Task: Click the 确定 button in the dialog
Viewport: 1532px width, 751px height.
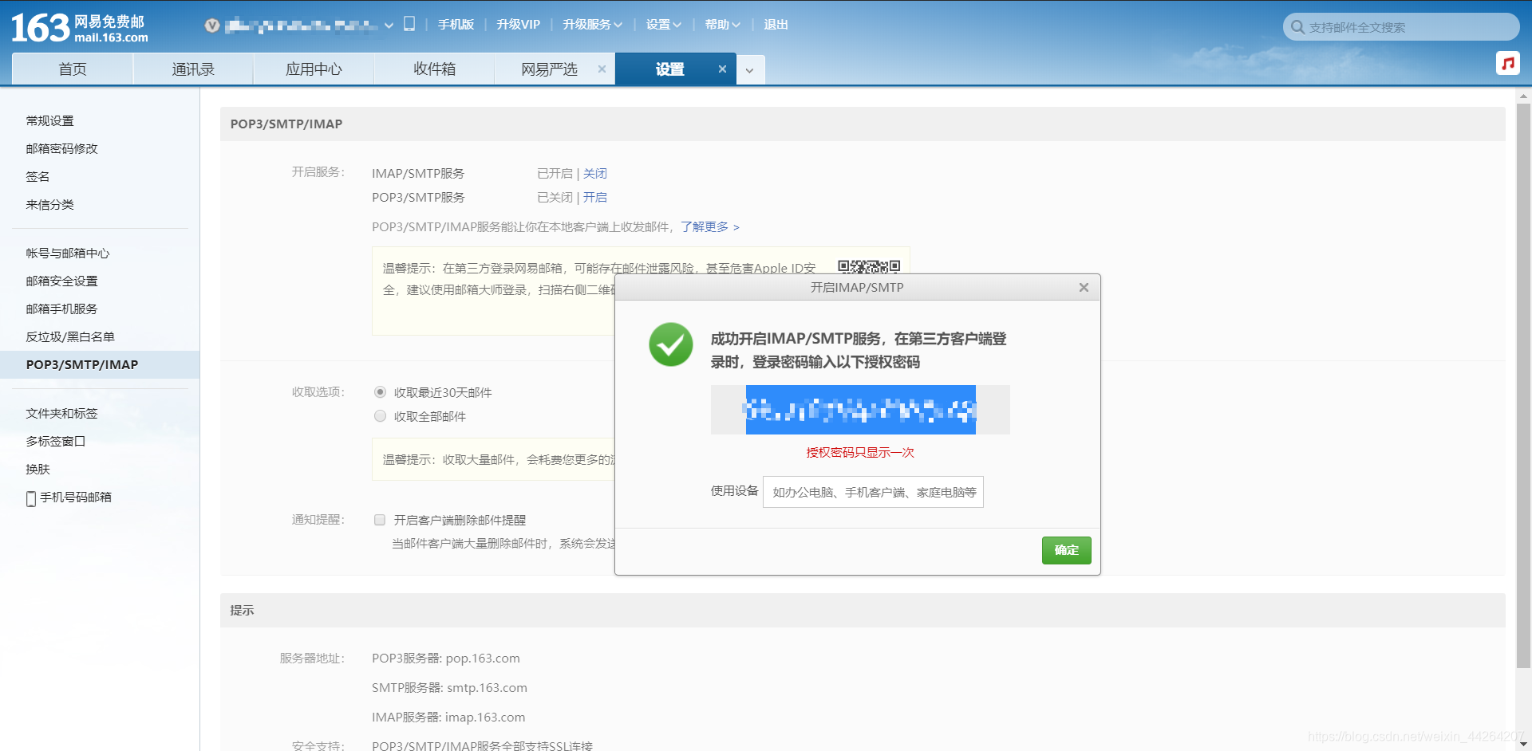Action: tap(1066, 550)
